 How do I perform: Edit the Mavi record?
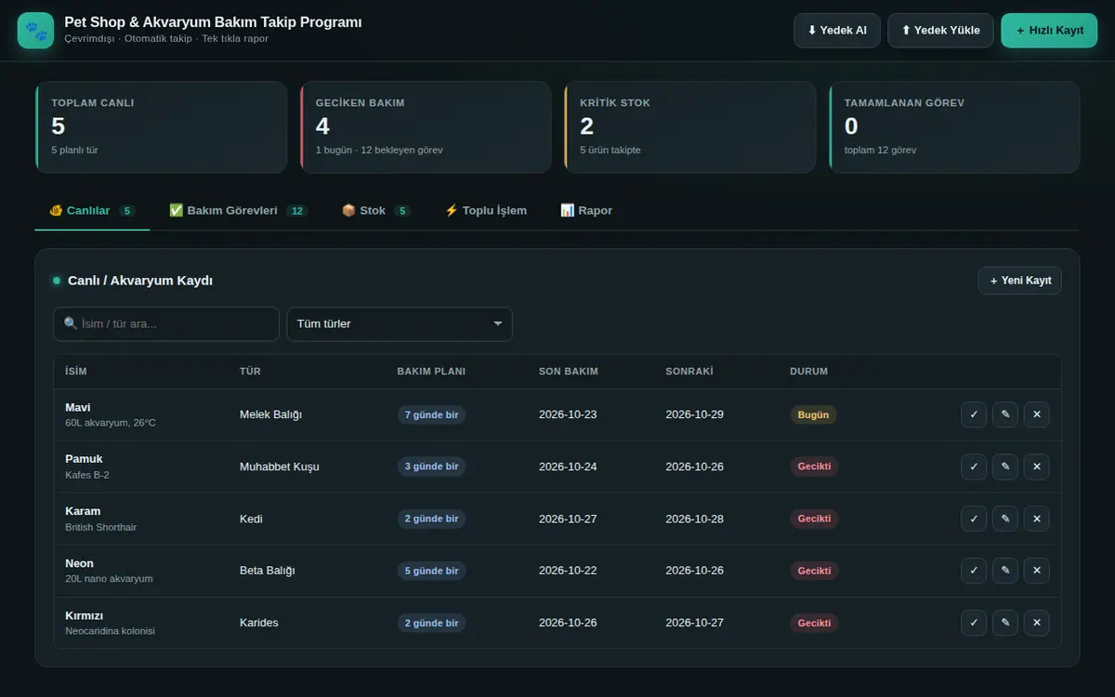click(1005, 414)
